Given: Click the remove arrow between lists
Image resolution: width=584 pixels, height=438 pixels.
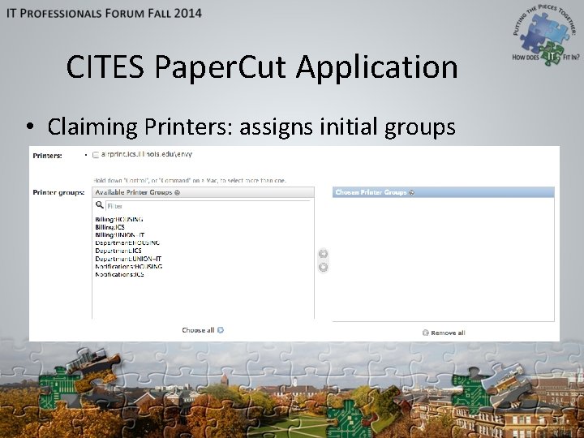Looking at the screenshot, I should pyautogui.click(x=324, y=267).
